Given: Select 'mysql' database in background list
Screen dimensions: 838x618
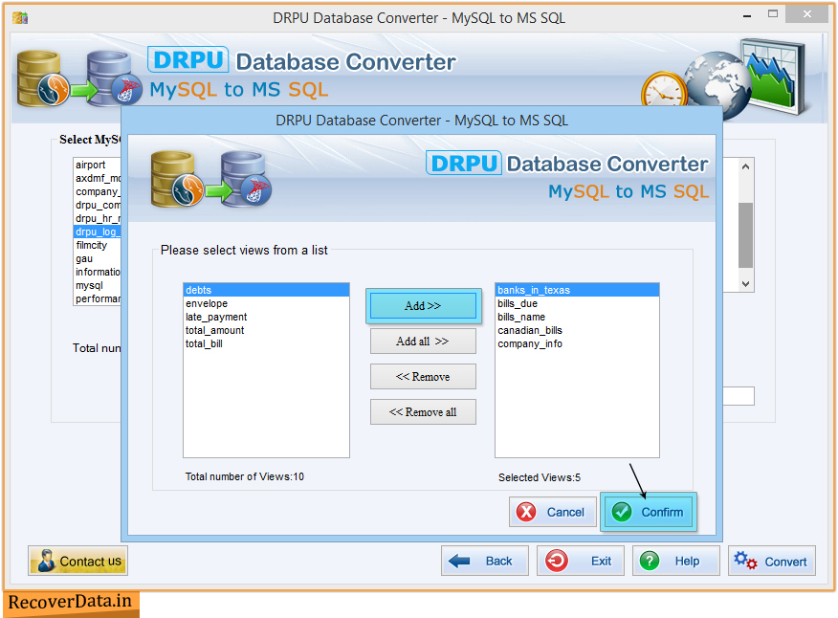Looking at the screenshot, I should 98,285.
